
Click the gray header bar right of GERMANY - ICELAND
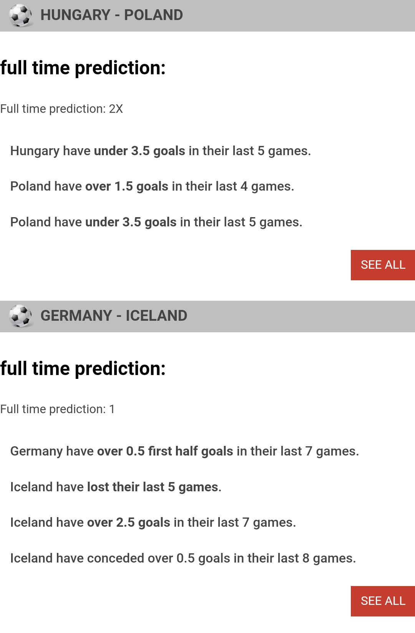point(301,316)
